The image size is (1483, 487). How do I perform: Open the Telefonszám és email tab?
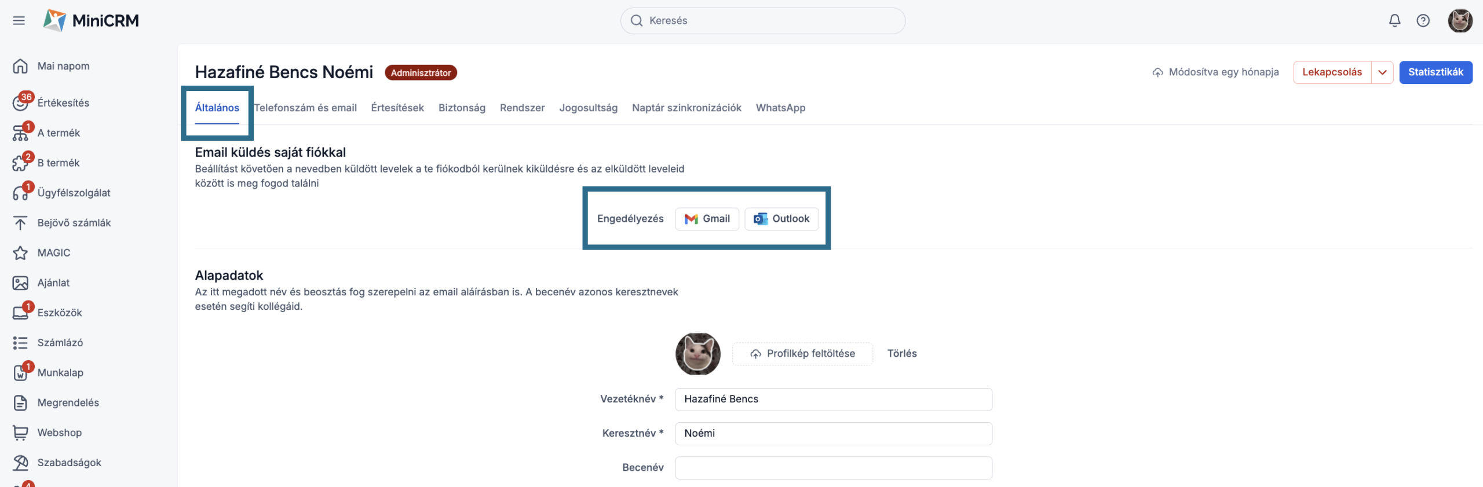pos(305,108)
